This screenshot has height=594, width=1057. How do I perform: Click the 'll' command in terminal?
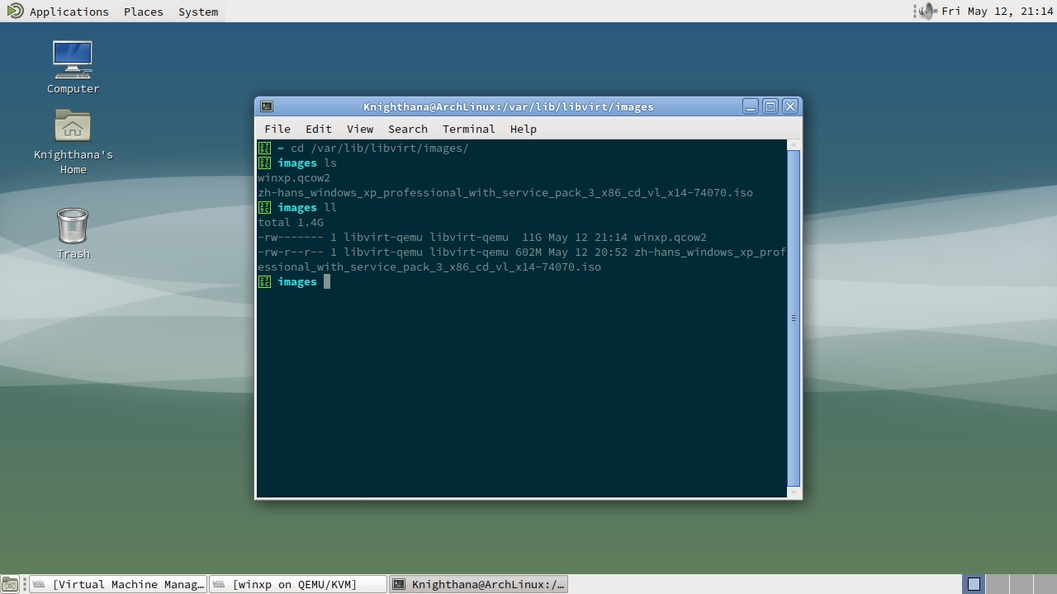330,208
